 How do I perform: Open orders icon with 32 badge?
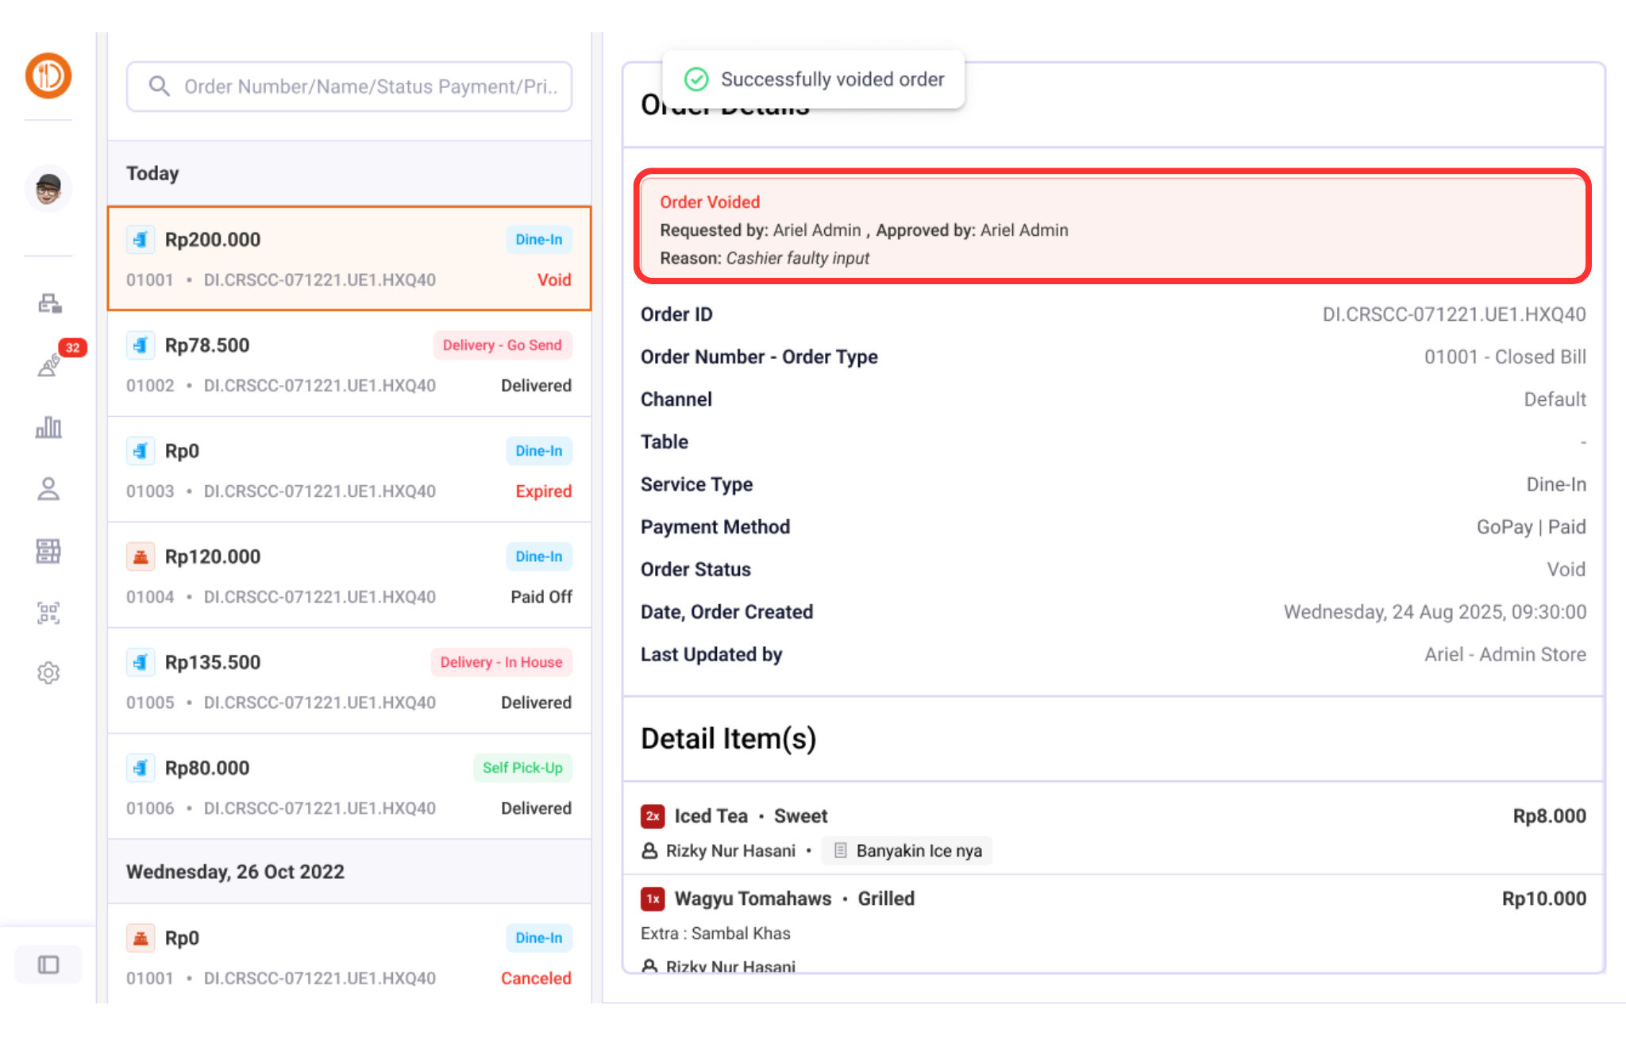tap(49, 364)
